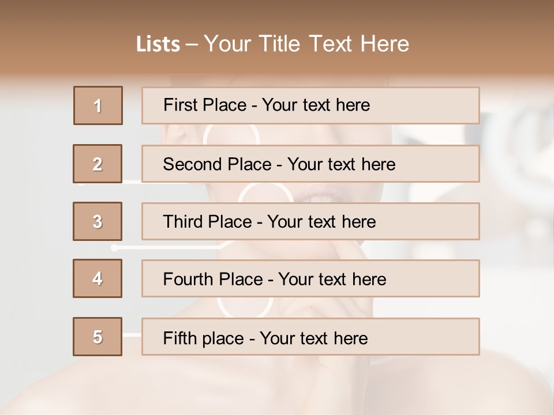This screenshot has height=415, width=554.
Task: Click the number 5 list box
Action: [x=98, y=337]
